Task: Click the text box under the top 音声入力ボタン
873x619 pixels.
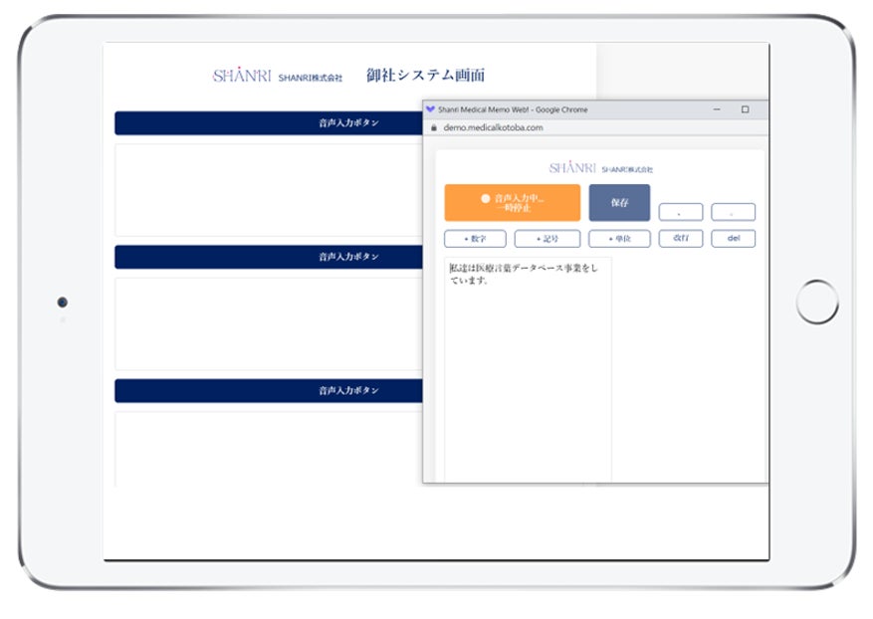Action: tap(269, 190)
